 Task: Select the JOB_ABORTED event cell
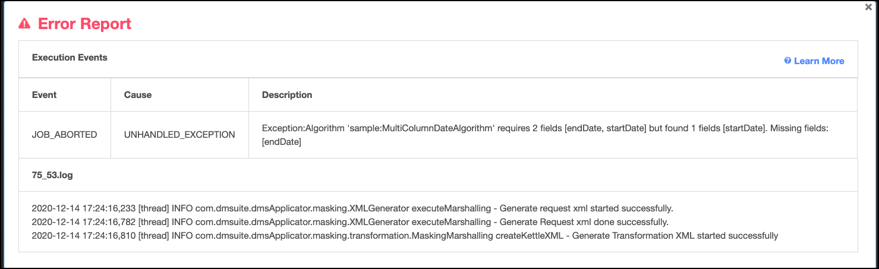click(x=64, y=135)
